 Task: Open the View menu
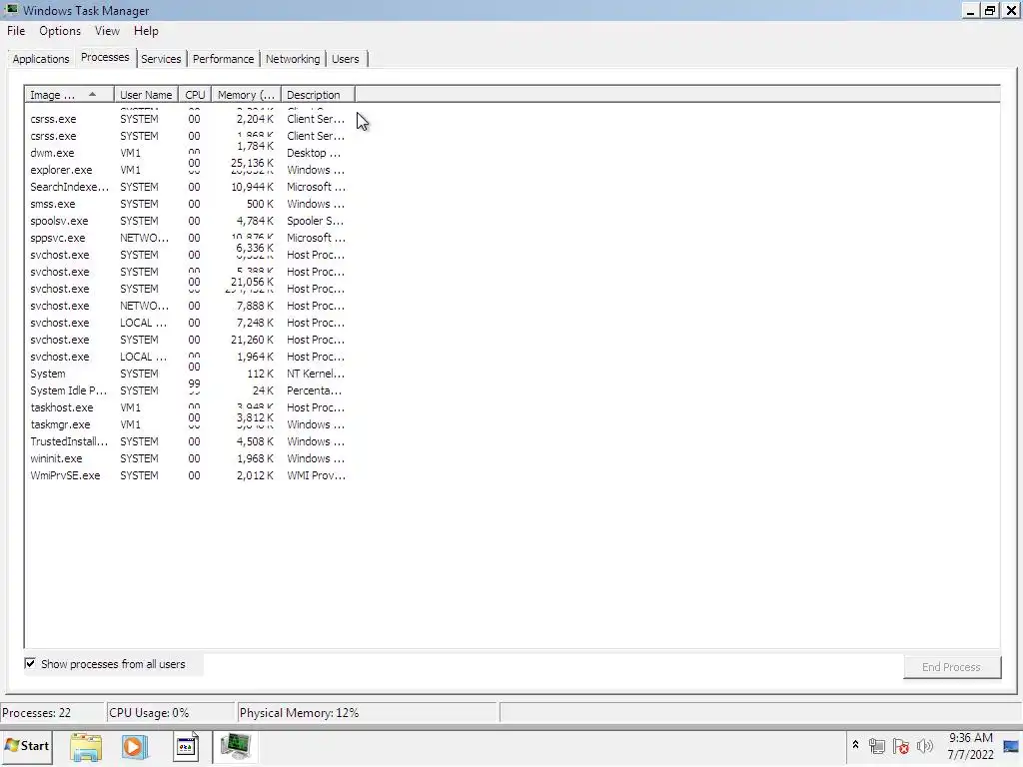tap(107, 31)
